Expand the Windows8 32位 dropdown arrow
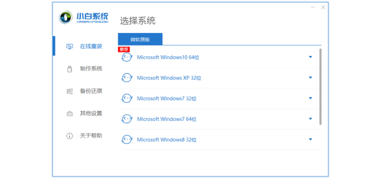Viewport: 369px width, 180px height. coord(310,139)
